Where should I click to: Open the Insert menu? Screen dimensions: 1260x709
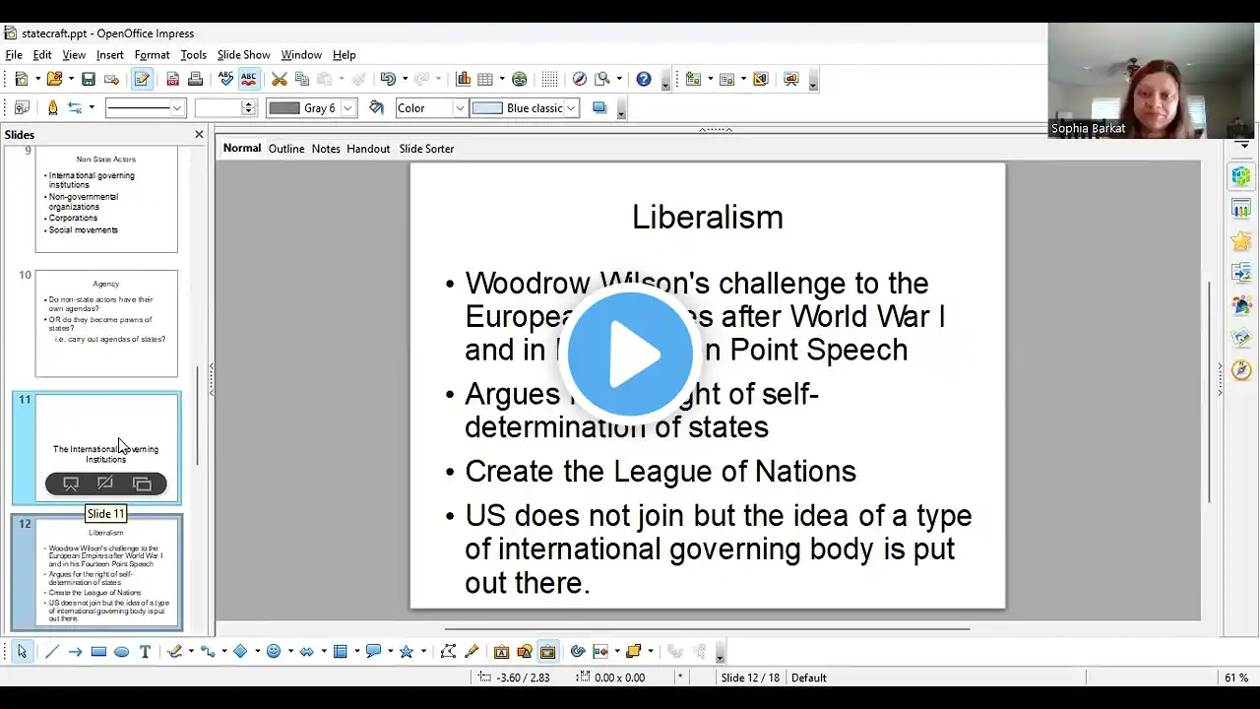point(109,55)
